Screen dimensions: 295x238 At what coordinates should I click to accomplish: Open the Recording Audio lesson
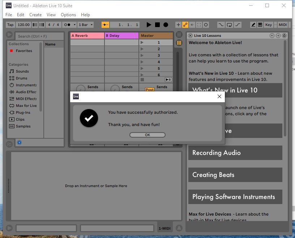[235, 153]
